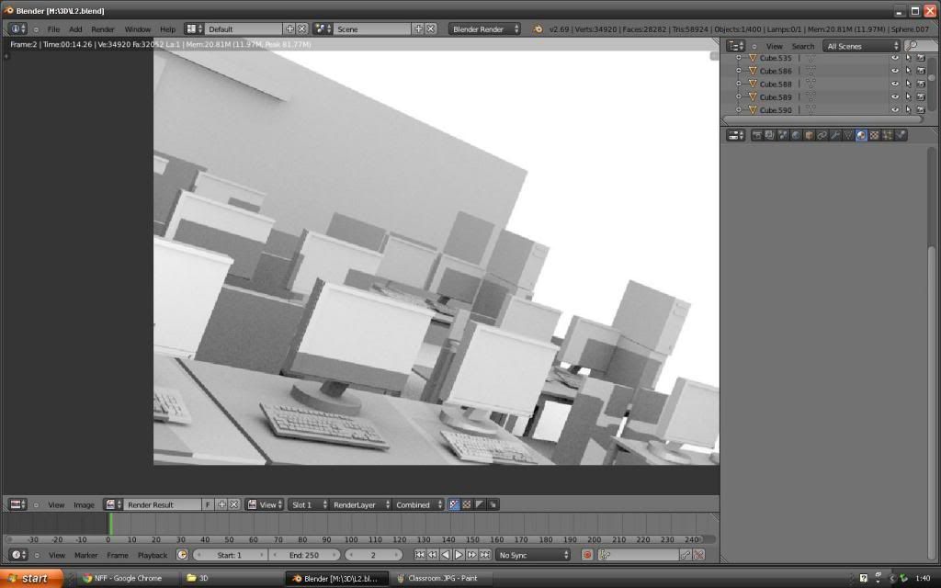The width and height of the screenshot is (941, 588).
Task: Hide Cube.586 using its eye icon
Action: pyautogui.click(x=895, y=71)
